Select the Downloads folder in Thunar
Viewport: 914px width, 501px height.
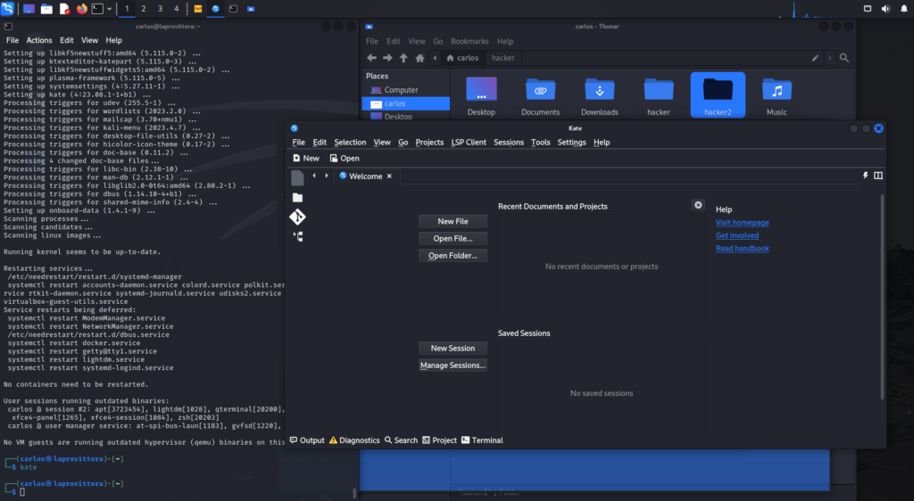click(599, 96)
